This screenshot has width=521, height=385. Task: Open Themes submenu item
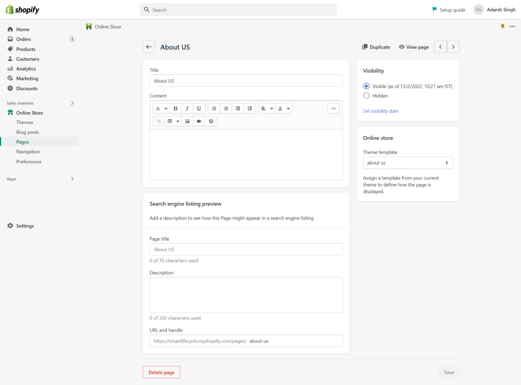coord(24,122)
